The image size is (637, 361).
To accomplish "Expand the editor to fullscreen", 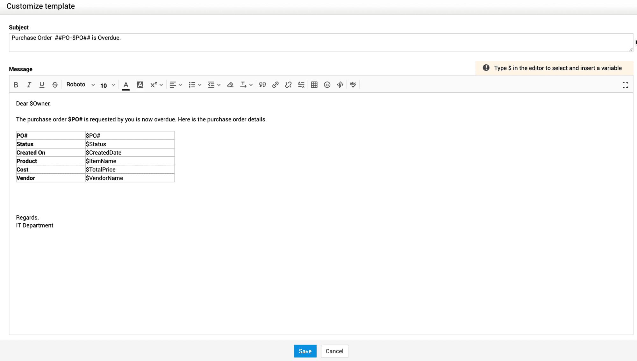I will 625,85.
